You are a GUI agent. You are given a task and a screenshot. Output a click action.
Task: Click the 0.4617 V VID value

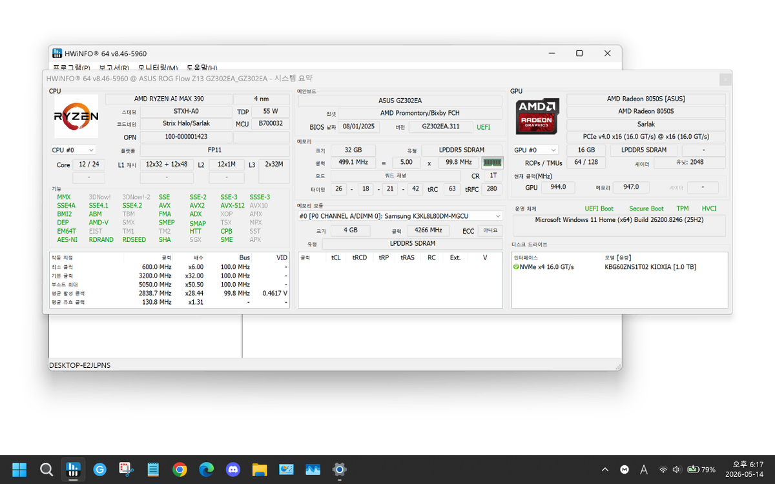[x=275, y=293]
